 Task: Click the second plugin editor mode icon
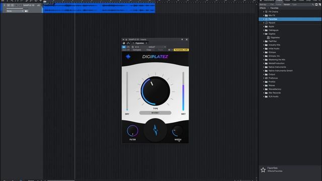(128, 47)
